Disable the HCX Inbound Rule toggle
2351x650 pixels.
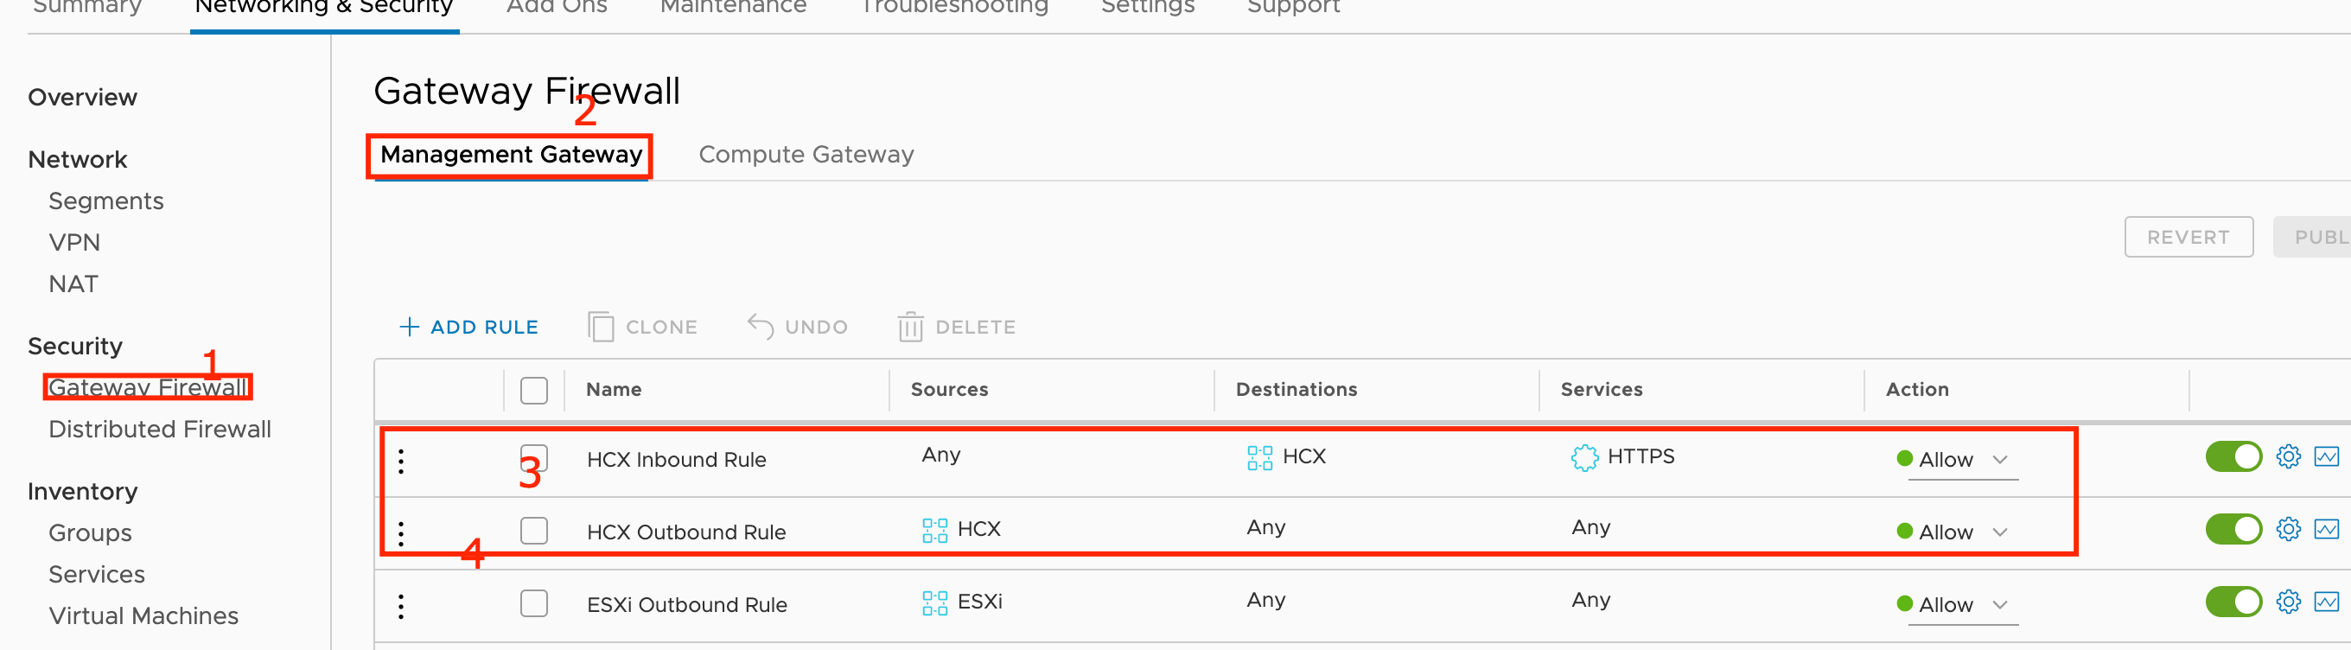click(2233, 456)
